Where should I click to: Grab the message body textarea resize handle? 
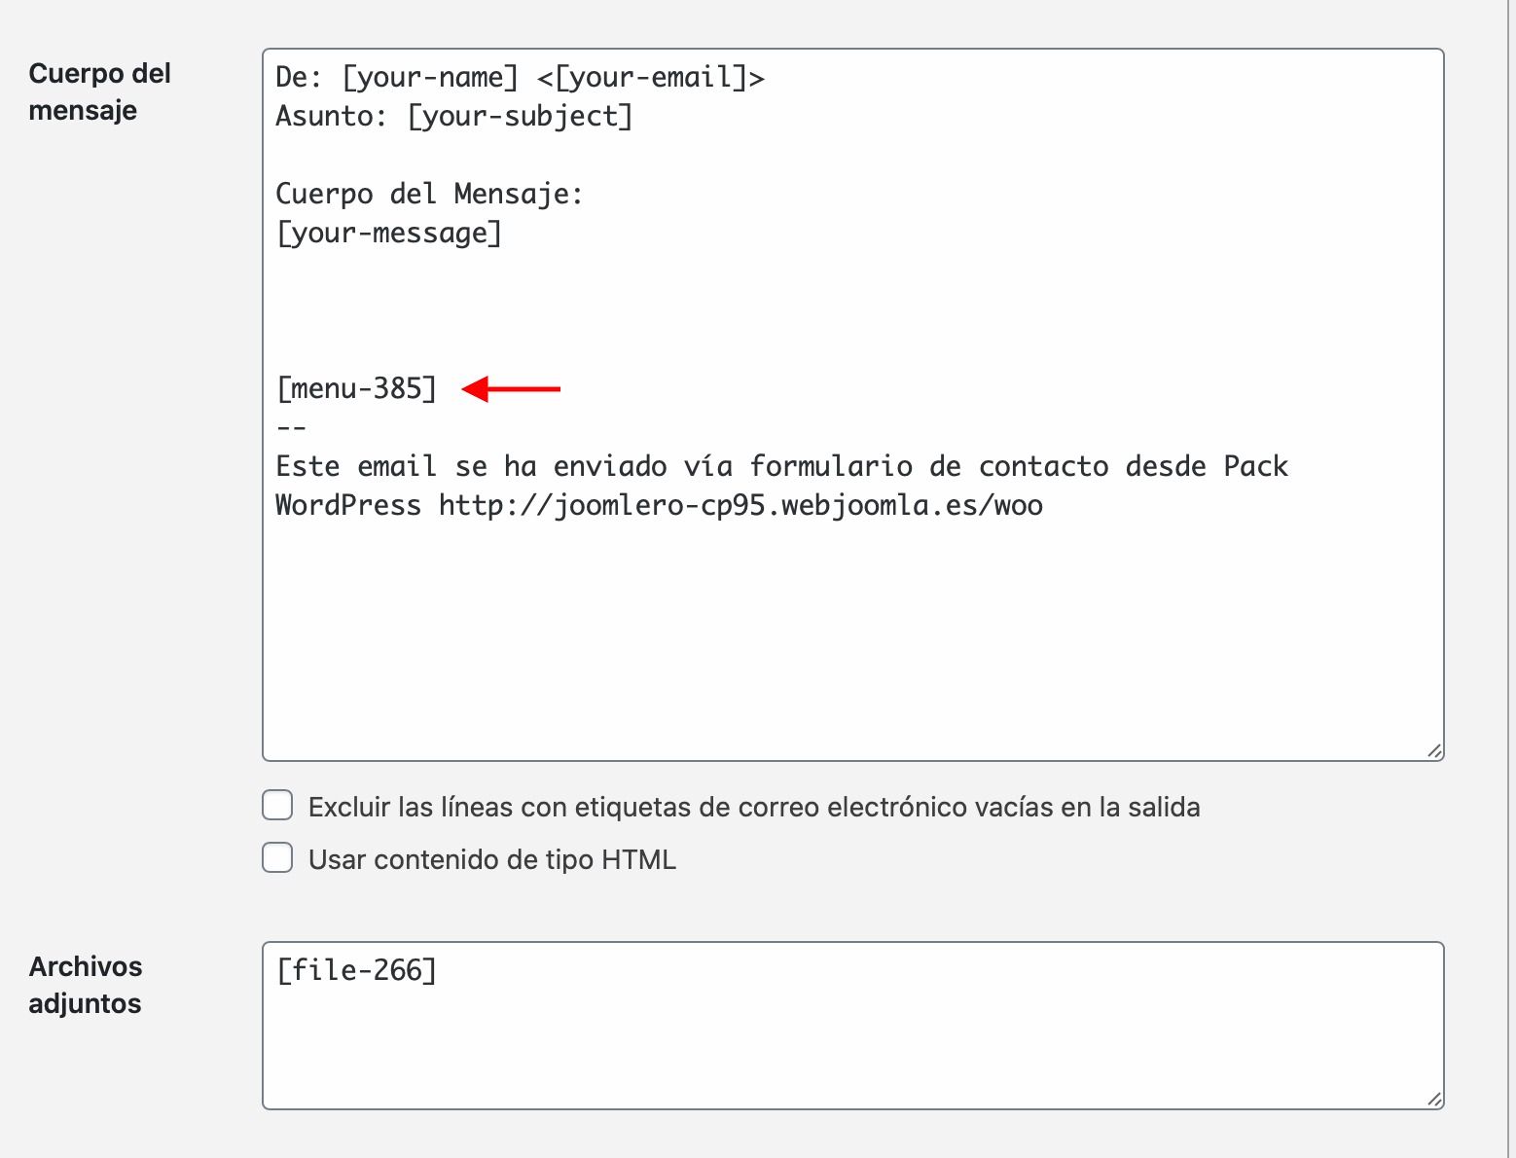pyautogui.click(x=1434, y=751)
